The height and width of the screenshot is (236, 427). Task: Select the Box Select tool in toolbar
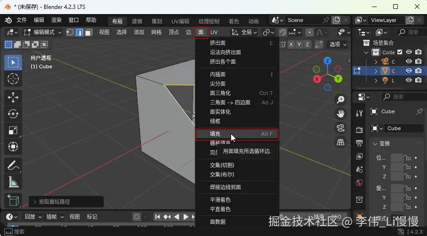(x=13, y=62)
